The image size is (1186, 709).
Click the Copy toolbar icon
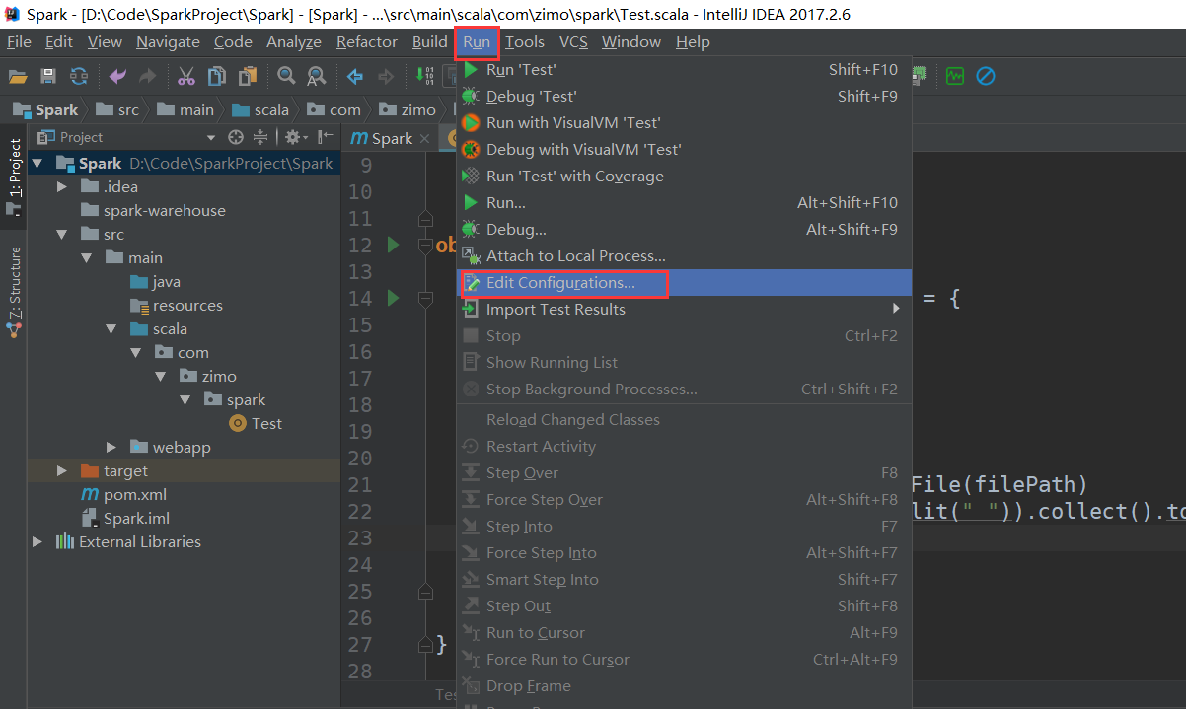pyautogui.click(x=217, y=76)
